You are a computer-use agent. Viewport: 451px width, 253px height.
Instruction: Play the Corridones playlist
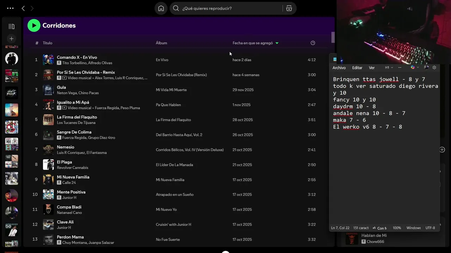click(x=34, y=25)
